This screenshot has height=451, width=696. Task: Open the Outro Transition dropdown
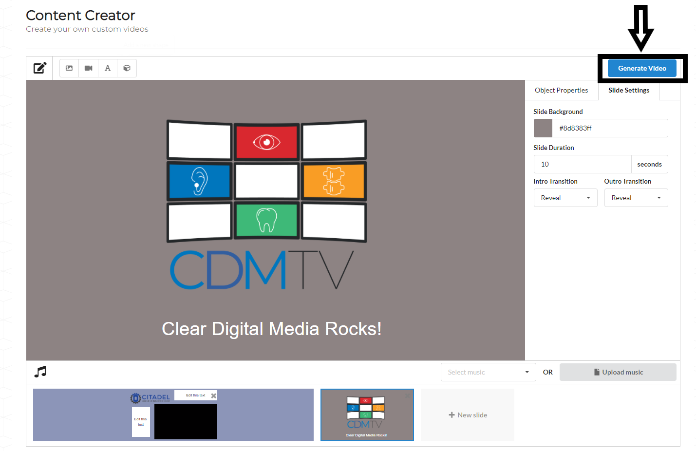point(636,198)
